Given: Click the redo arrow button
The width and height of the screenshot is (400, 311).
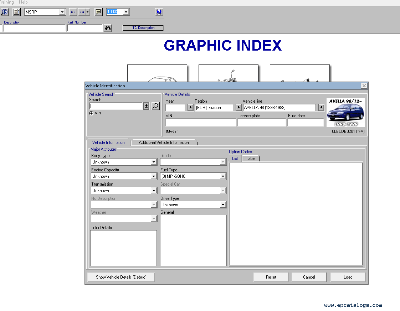Looking at the screenshot, I should tap(82, 12).
